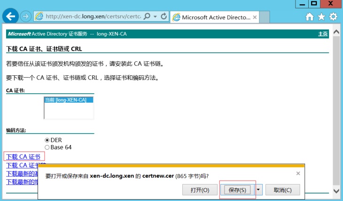Click the banner text long-XEN-CA
The width and height of the screenshot is (343, 201).
click(111, 34)
